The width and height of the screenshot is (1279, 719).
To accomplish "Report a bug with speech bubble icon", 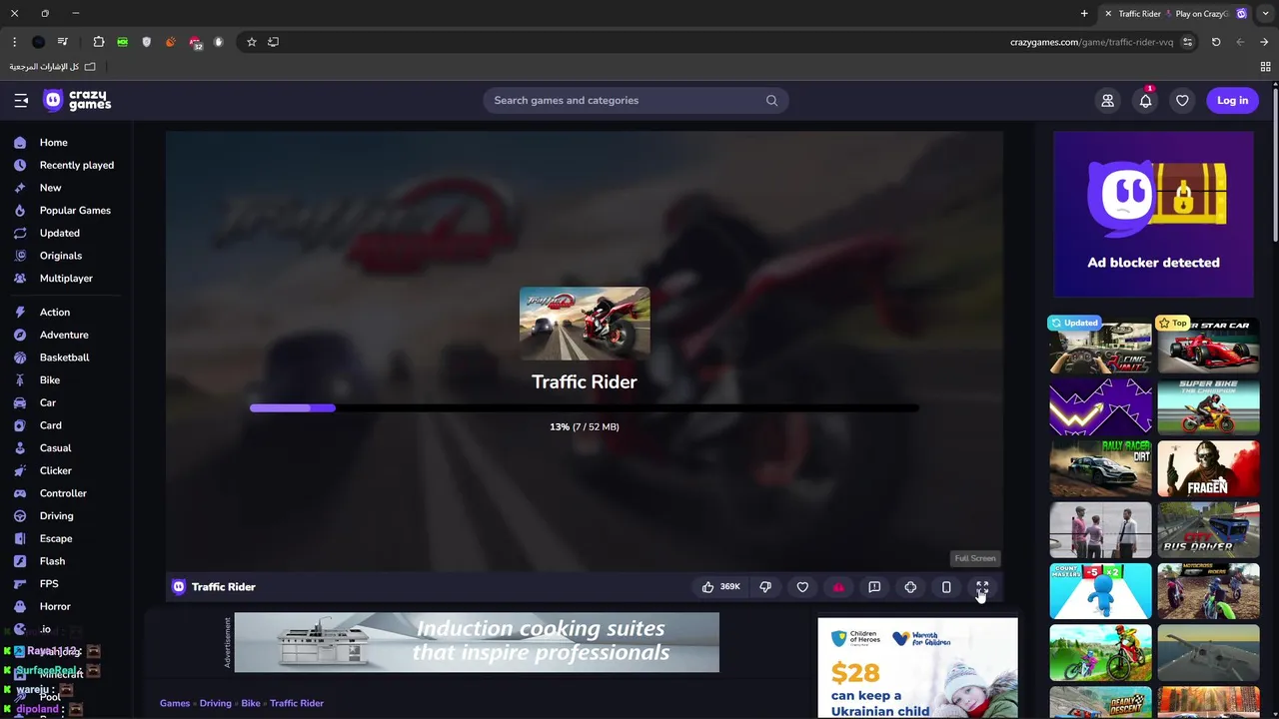I will click(x=874, y=587).
